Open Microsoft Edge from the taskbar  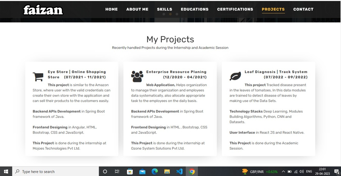154,171
